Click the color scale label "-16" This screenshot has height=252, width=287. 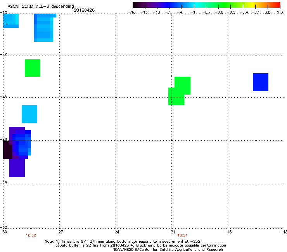(x=132, y=12)
